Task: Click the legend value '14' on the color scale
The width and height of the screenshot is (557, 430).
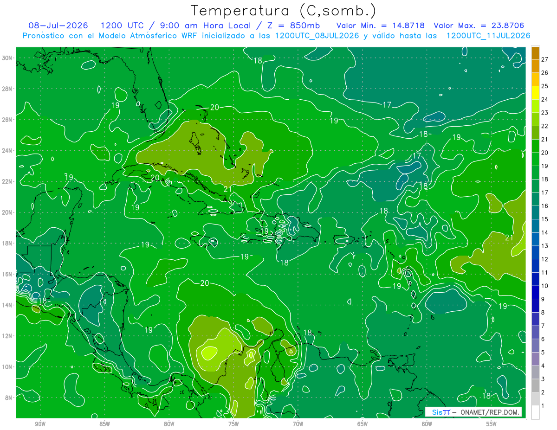Action: [544, 232]
